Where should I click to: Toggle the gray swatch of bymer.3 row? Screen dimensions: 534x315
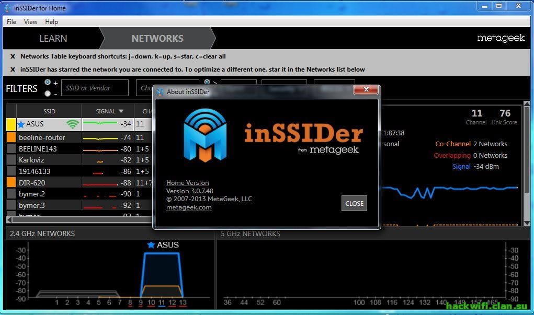pos(11,205)
